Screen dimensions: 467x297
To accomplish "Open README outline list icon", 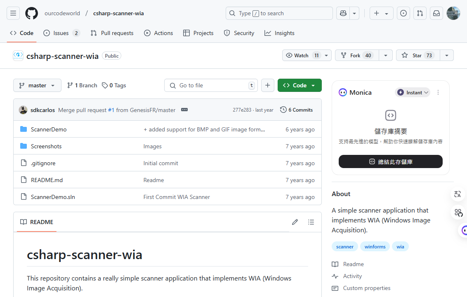I will pyautogui.click(x=311, y=222).
